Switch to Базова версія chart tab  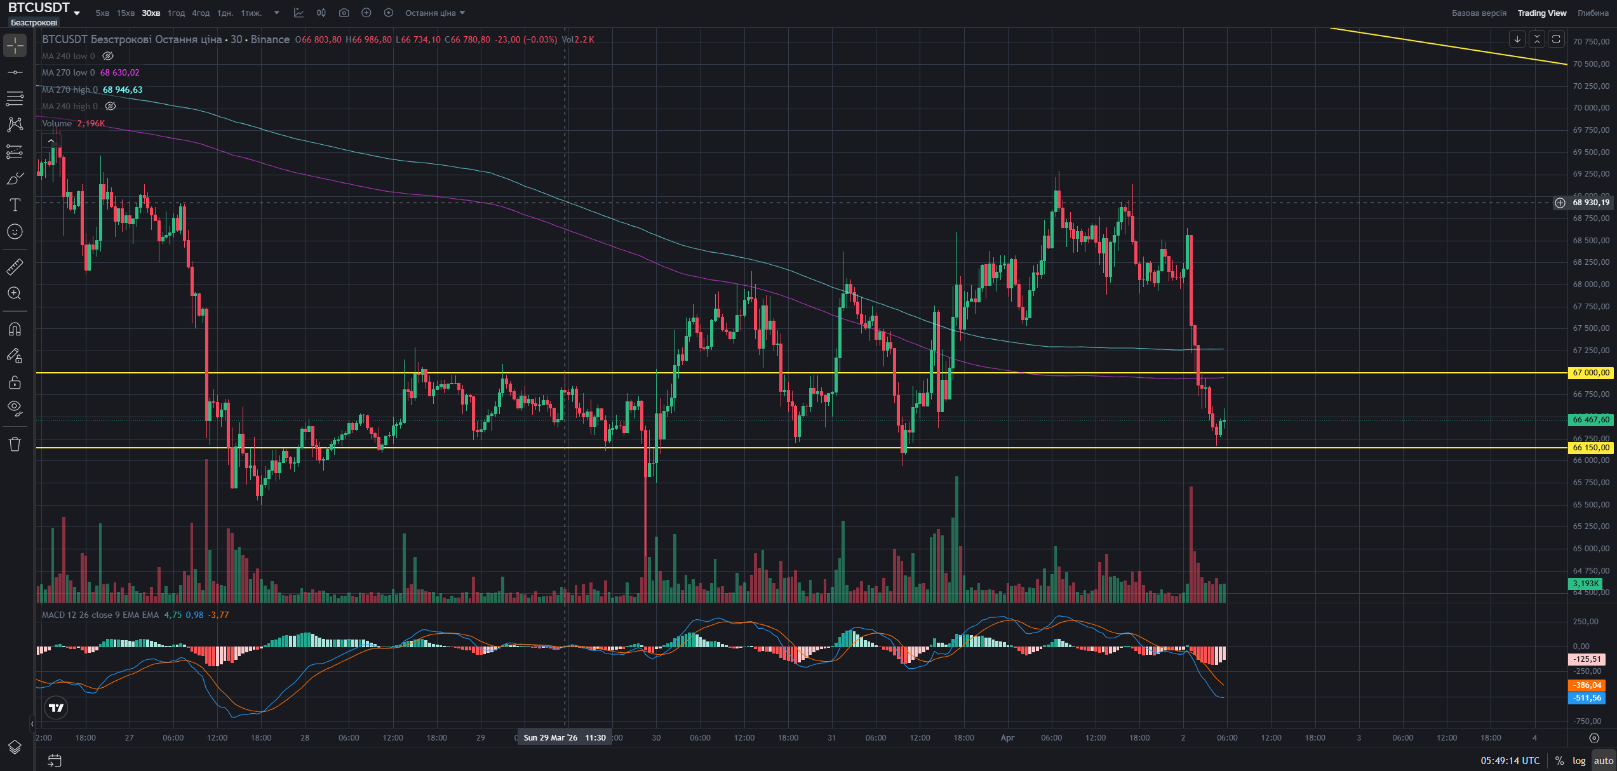pyautogui.click(x=1479, y=13)
